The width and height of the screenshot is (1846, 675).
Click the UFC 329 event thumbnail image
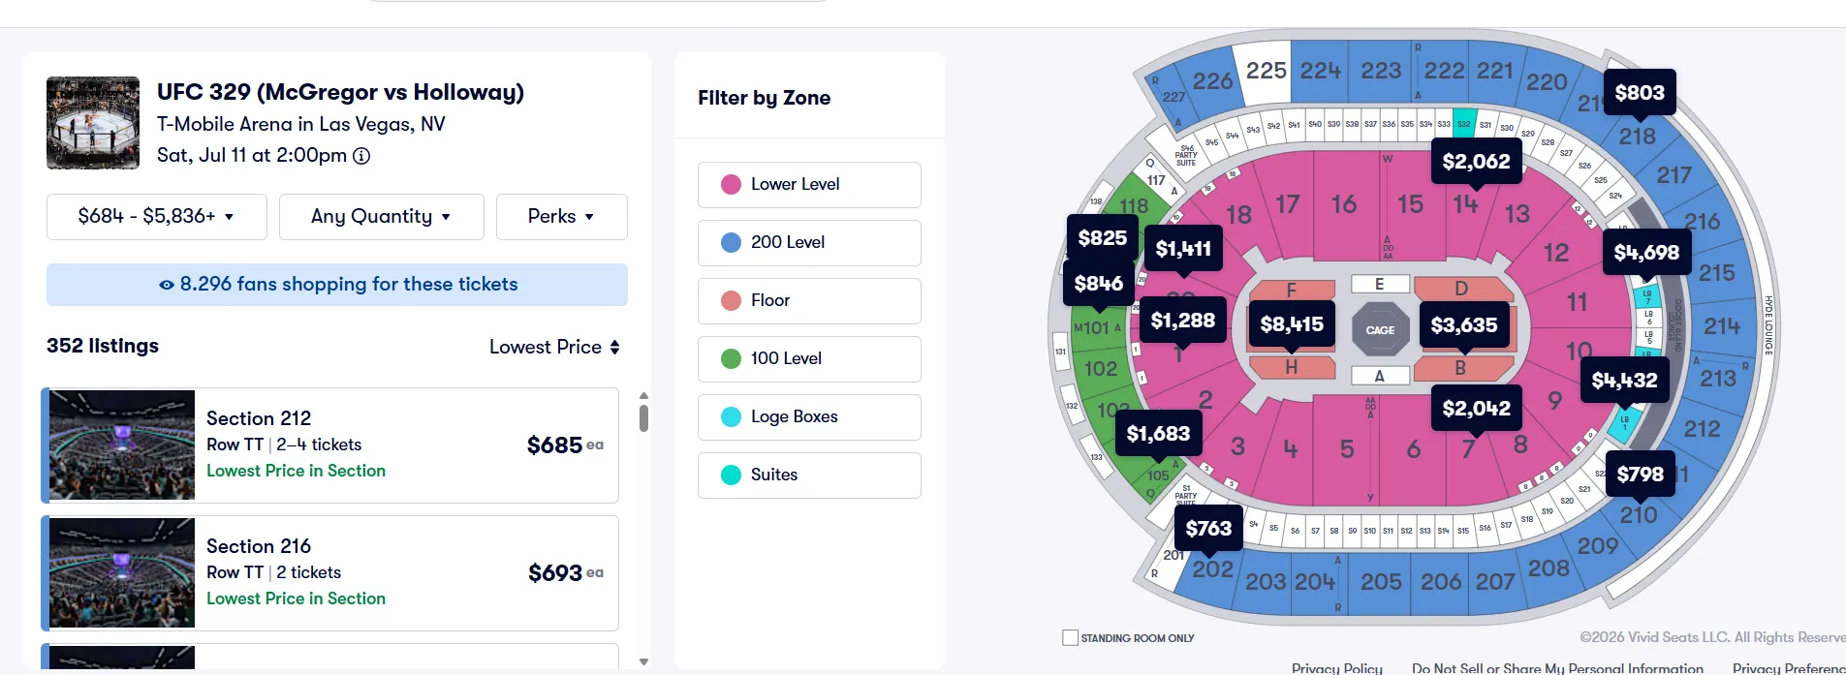(93, 123)
